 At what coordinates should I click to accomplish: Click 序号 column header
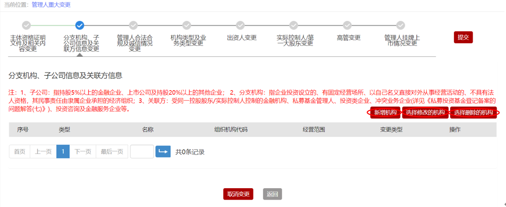click(x=22, y=130)
